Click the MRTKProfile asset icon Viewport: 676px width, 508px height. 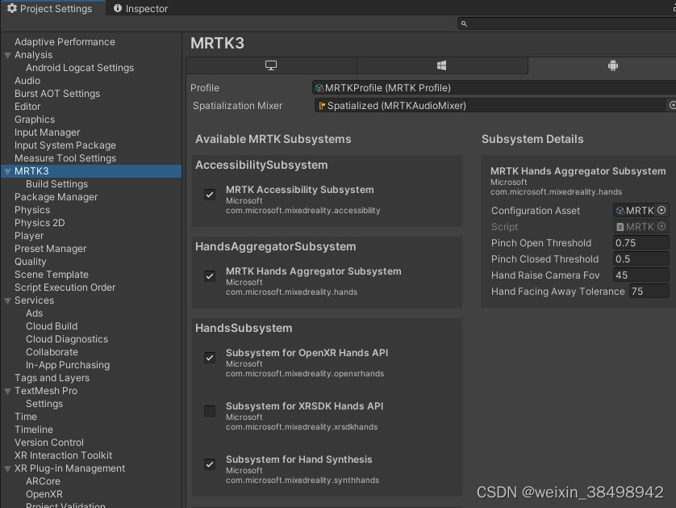[x=319, y=88]
